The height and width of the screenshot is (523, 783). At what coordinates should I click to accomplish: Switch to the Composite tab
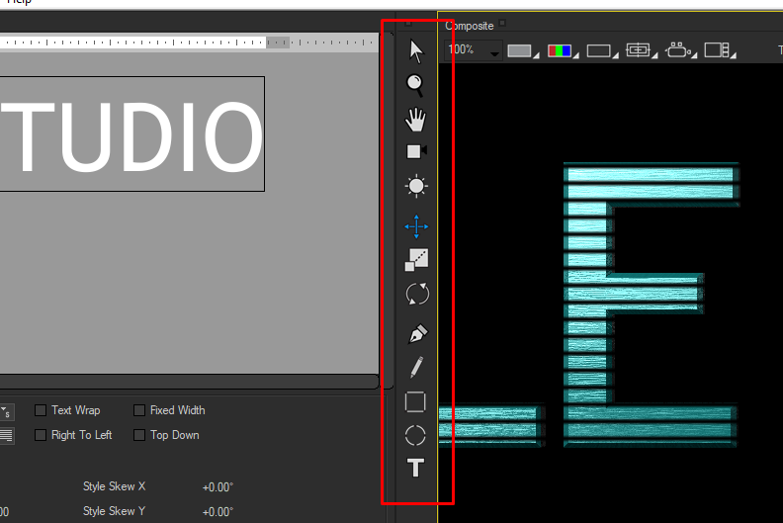click(x=469, y=26)
